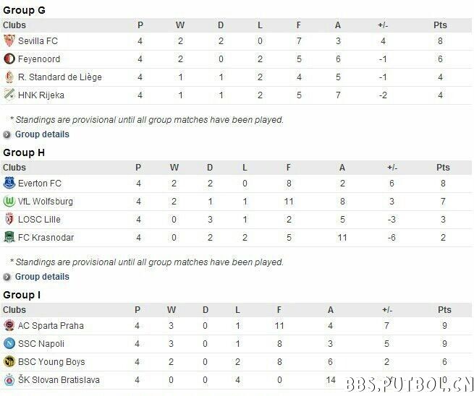This screenshot has height=396, width=474.
Task: Click the Slovan Bratislava crest icon
Action: point(9,379)
